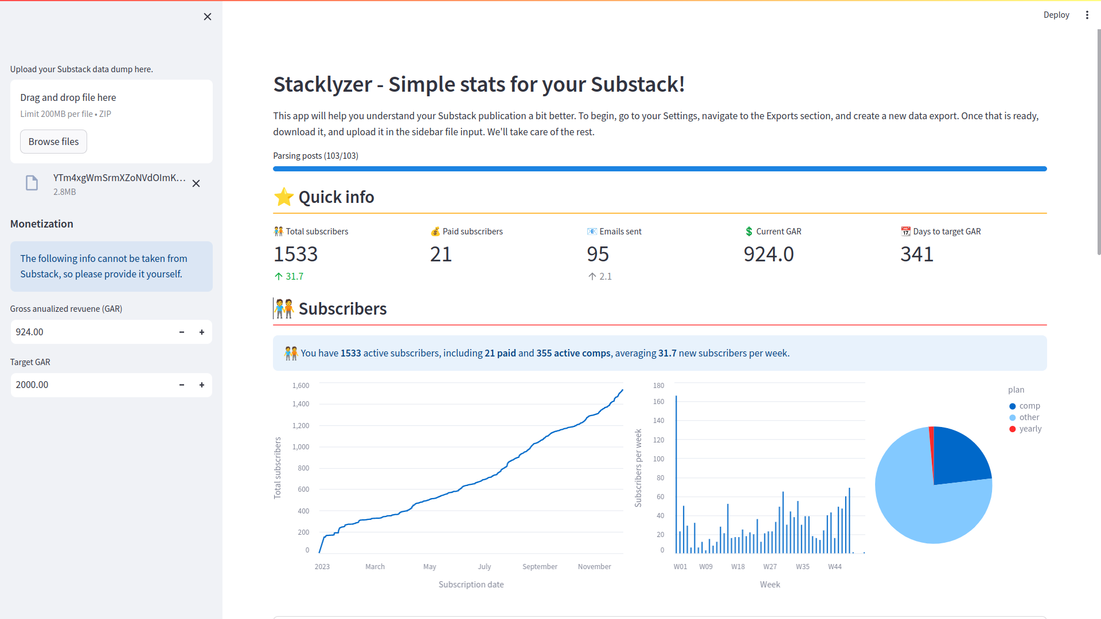This screenshot has height=619, width=1101.
Task: Click the uploaded file document icon
Action: 32,183
